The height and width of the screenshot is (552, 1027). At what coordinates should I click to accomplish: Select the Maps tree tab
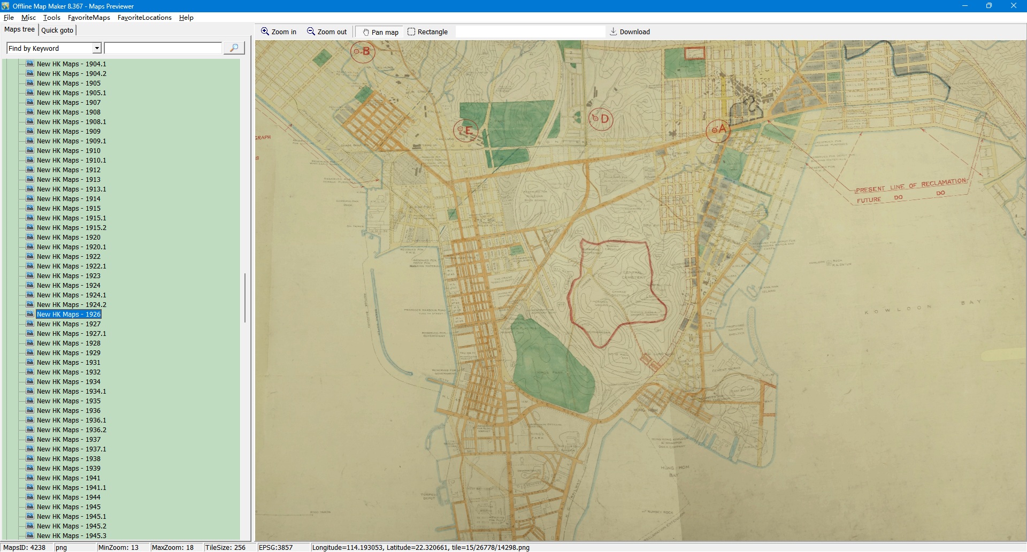click(x=19, y=29)
